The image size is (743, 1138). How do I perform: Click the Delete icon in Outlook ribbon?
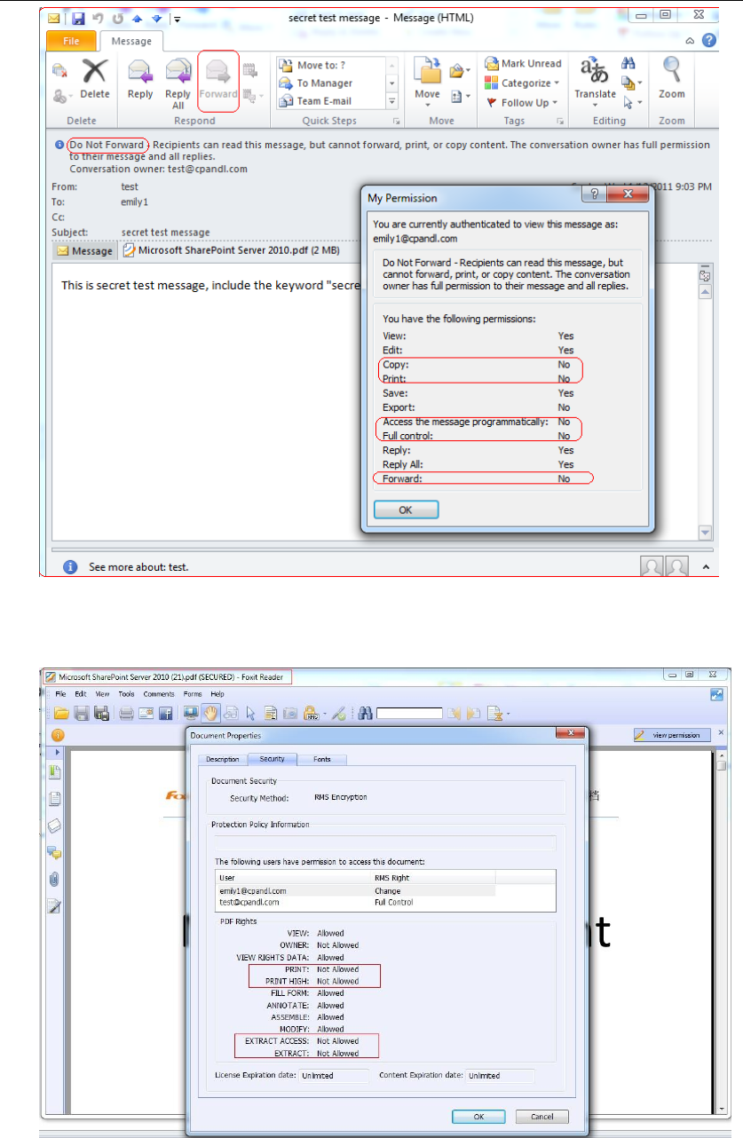click(x=95, y=78)
